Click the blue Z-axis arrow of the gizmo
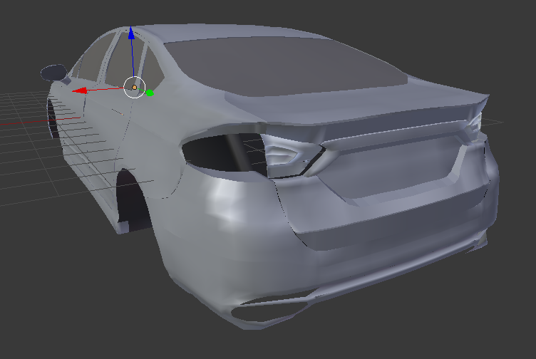The width and height of the screenshot is (536, 359). [x=131, y=33]
